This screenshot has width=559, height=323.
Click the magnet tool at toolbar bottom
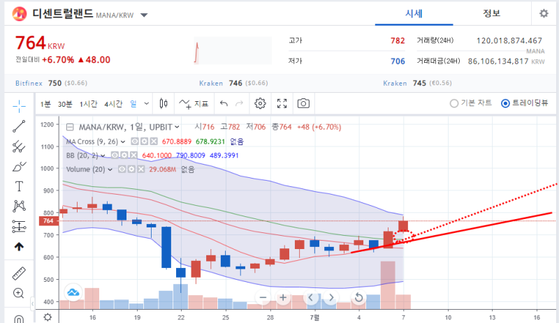[x=19, y=319]
